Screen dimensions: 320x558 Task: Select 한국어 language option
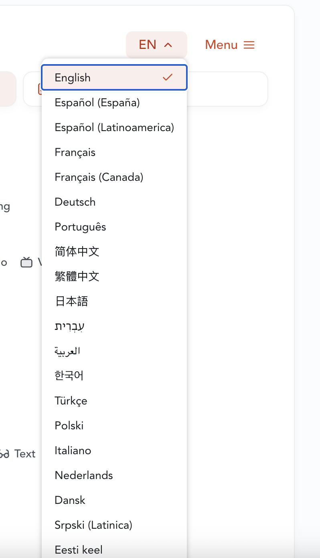pyautogui.click(x=69, y=376)
